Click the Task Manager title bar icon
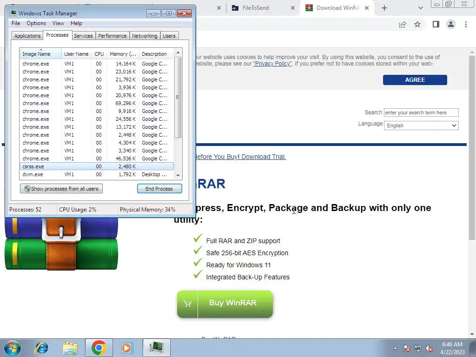 click(x=13, y=13)
